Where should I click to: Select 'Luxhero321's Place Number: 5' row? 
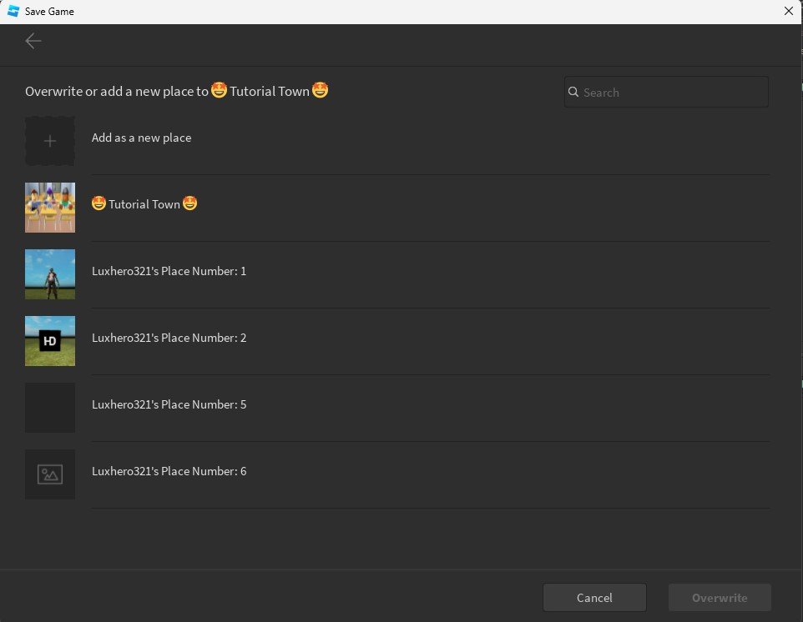(x=397, y=409)
